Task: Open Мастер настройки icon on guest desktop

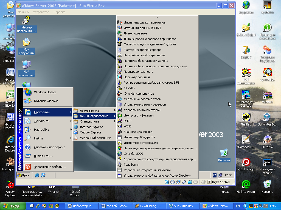Action: (27, 24)
